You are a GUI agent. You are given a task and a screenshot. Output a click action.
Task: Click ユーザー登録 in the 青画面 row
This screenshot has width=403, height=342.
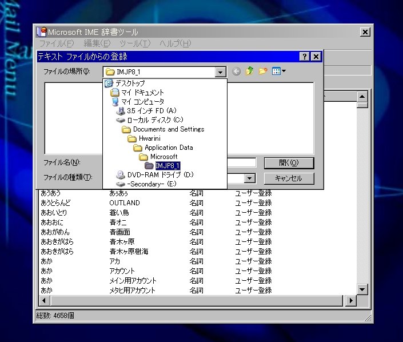pyautogui.click(x=253, y=232)
